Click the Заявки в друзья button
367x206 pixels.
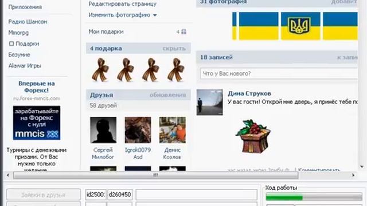pyautogui.click(x=44, y=195)
